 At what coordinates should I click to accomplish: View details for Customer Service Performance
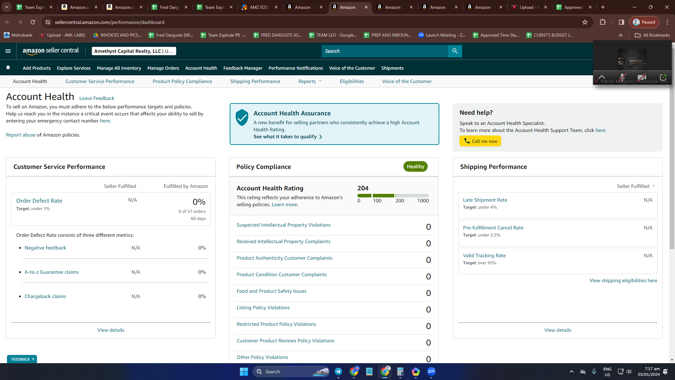[x=111, y=330]
